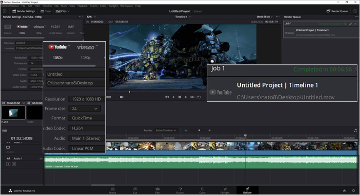
Task: Open the viewer zoom 82% dropdown
Action: pos(91,17)
